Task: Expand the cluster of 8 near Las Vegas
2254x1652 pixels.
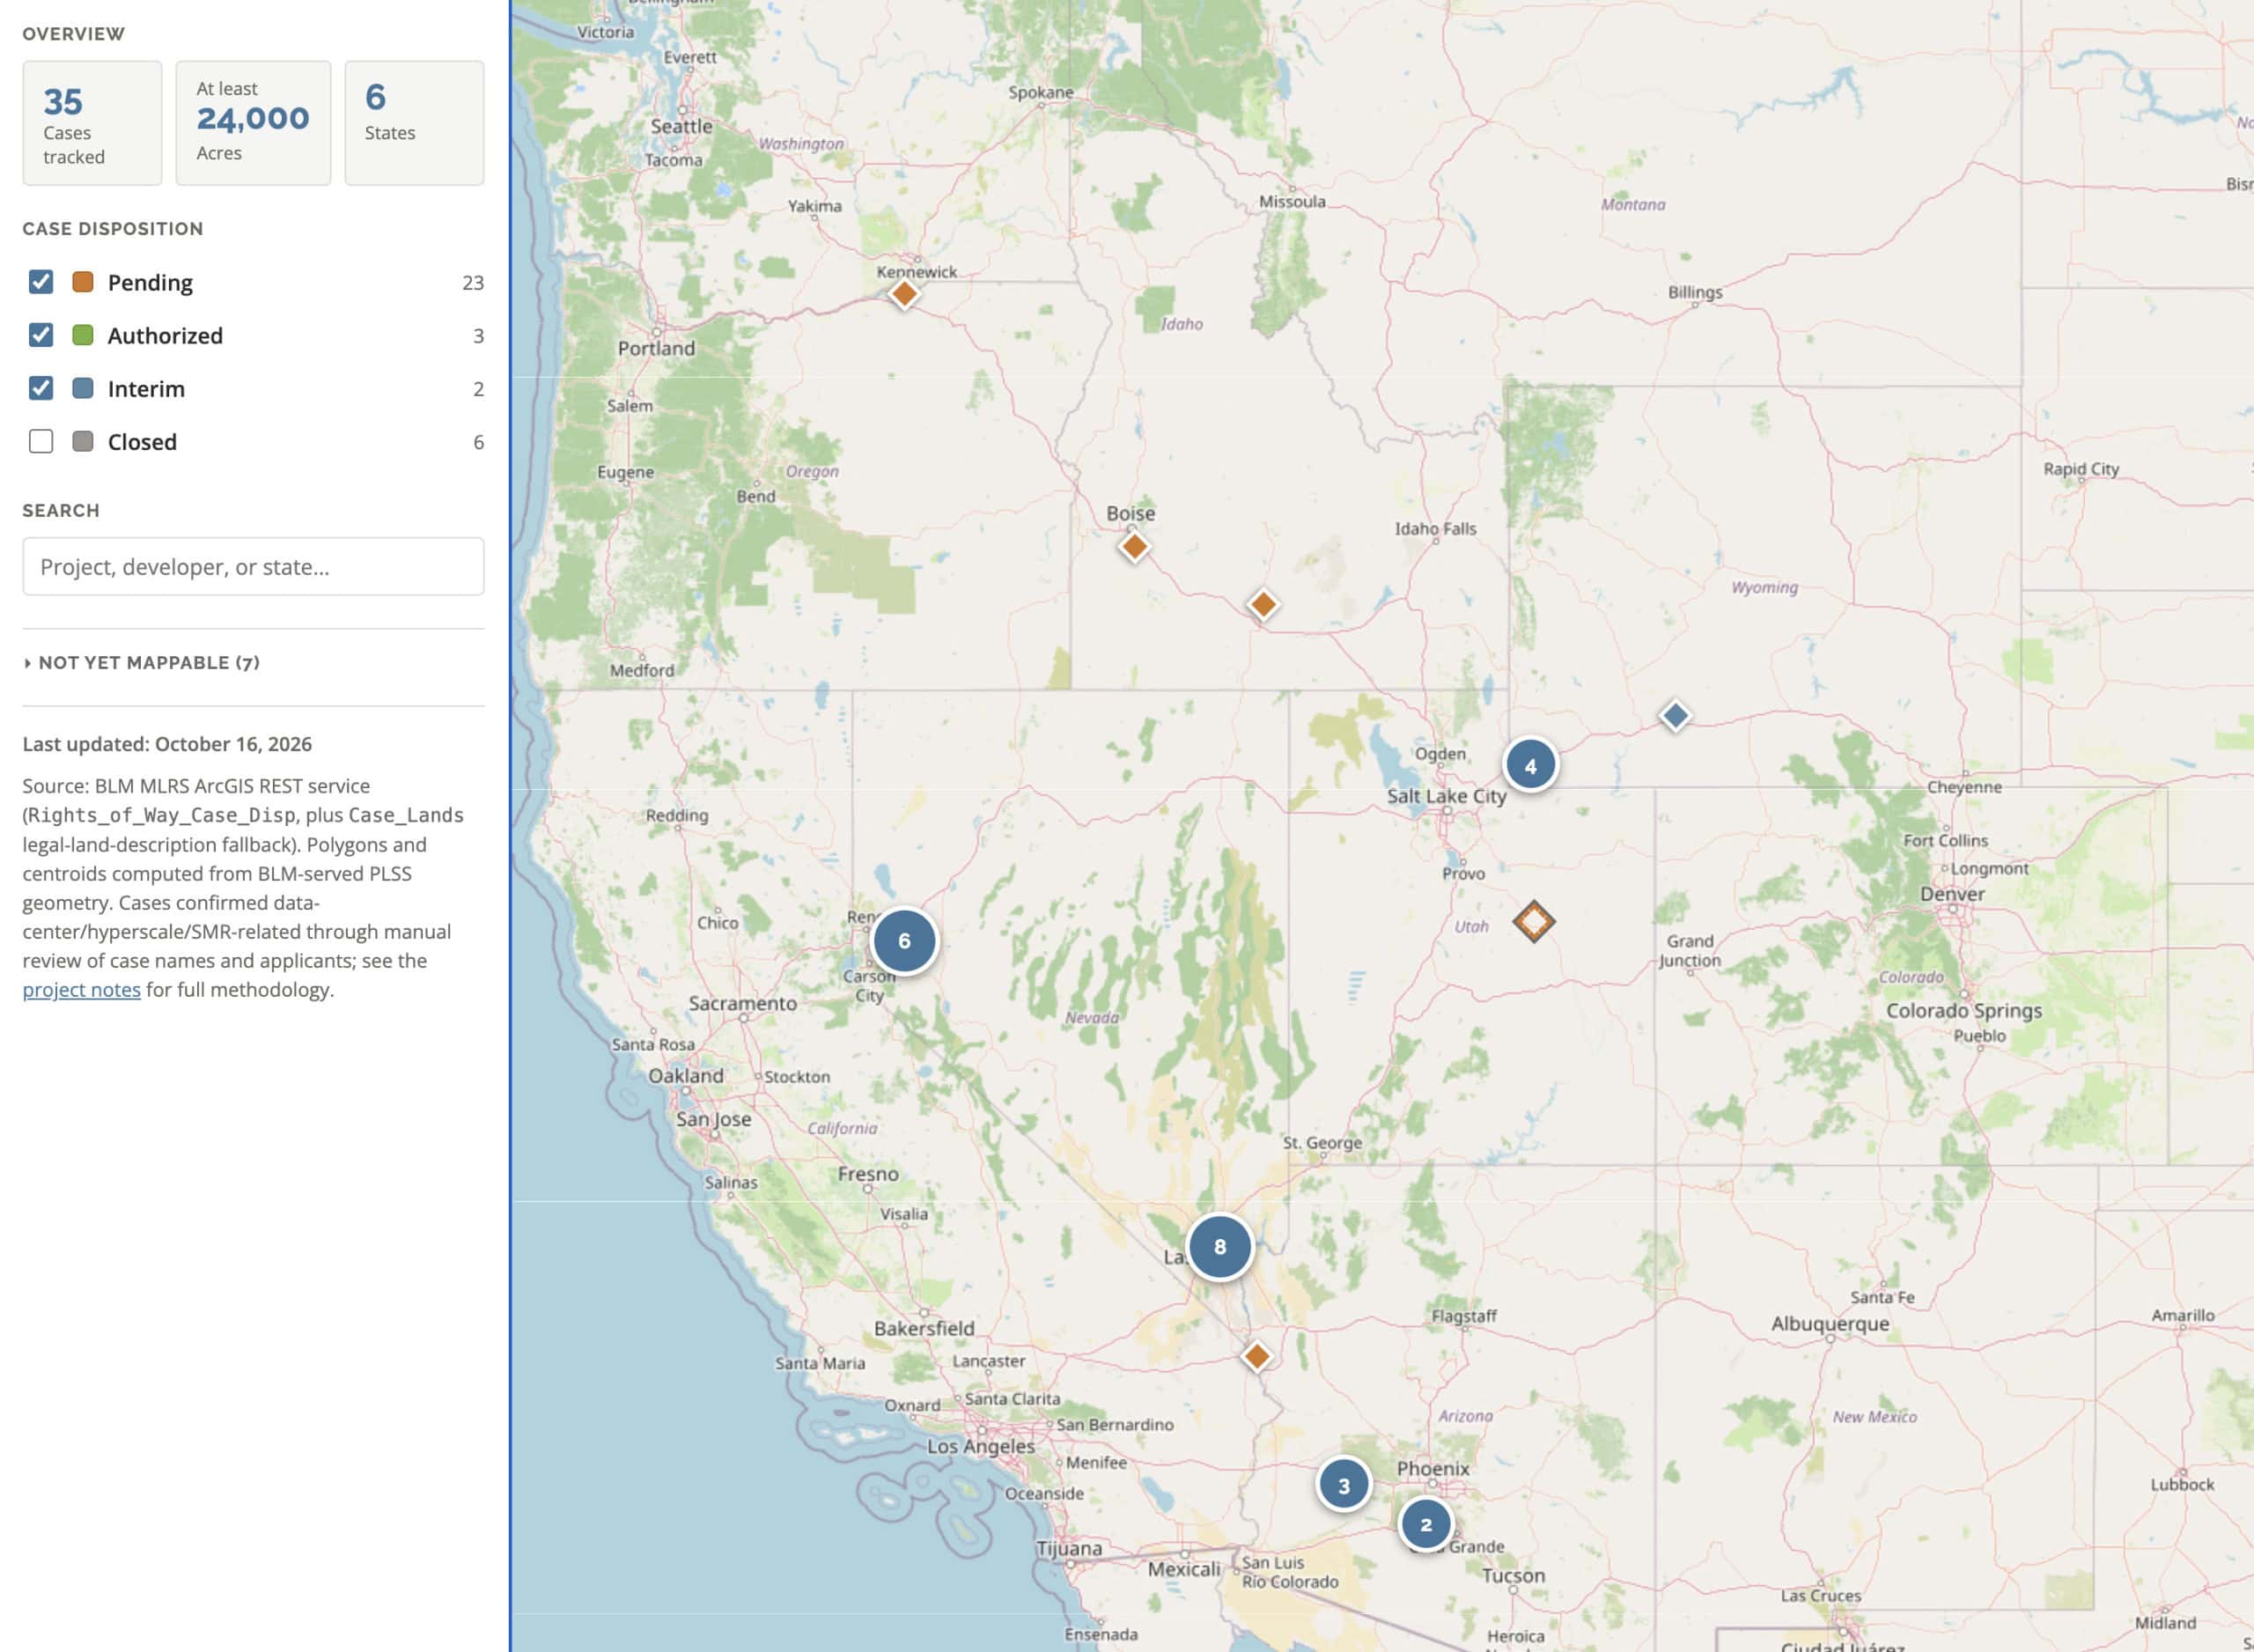Action: [1219, 1247]
